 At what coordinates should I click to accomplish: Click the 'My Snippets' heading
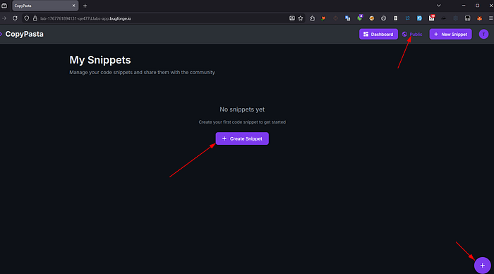pos(100,60)
